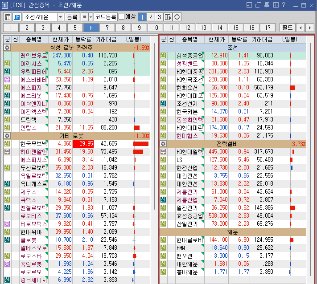The image size is (317, 284).
Task: Click the 등록 button
Action: [x=72, y=17]
